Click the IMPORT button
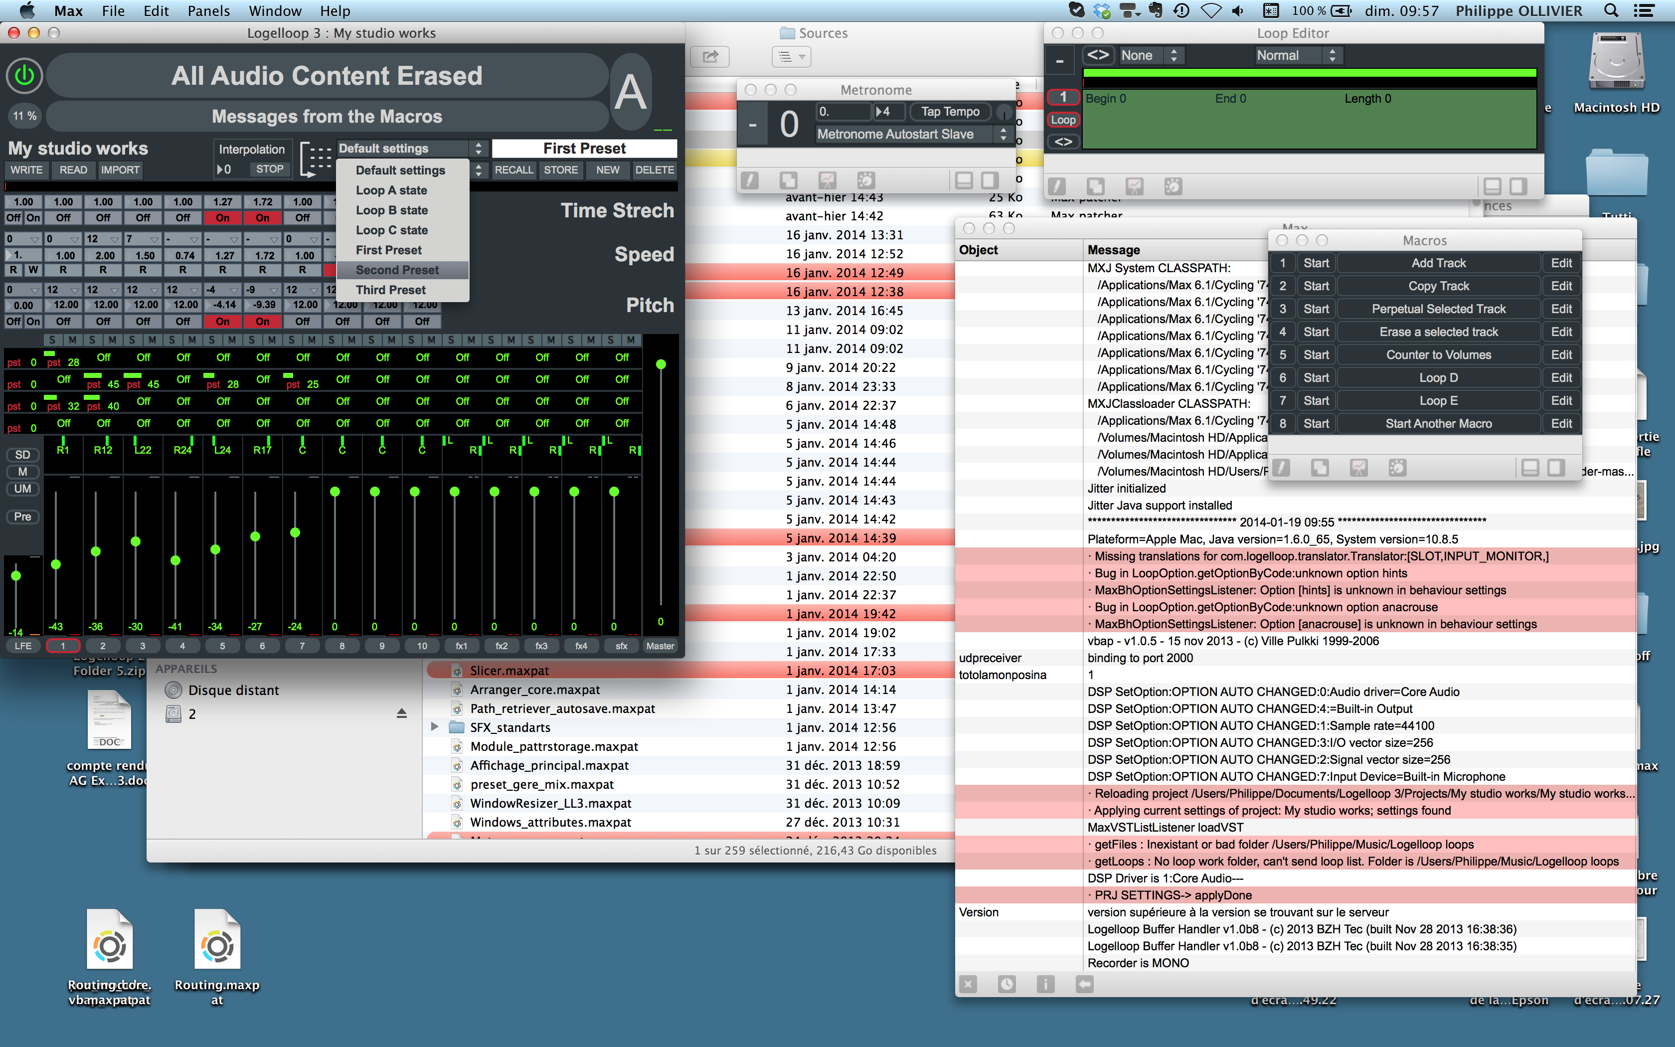This screenshot has height=1047, width=1675. [120, 170]
